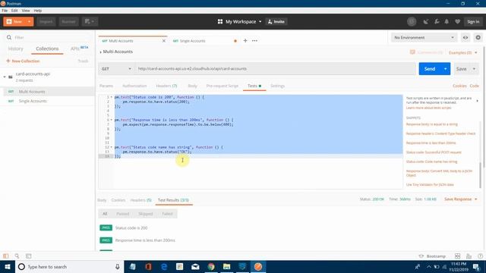
Task: Open the GET method dropdown
Action: (x=116, y=69)
